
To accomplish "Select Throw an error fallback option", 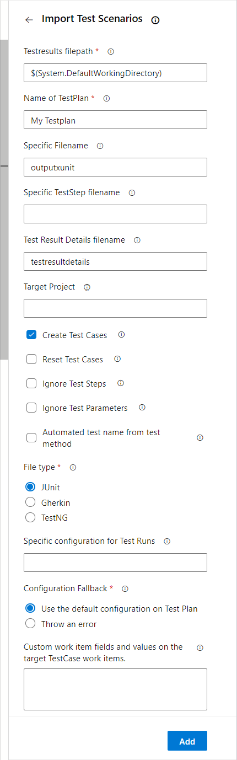I will tap(30, 624).
